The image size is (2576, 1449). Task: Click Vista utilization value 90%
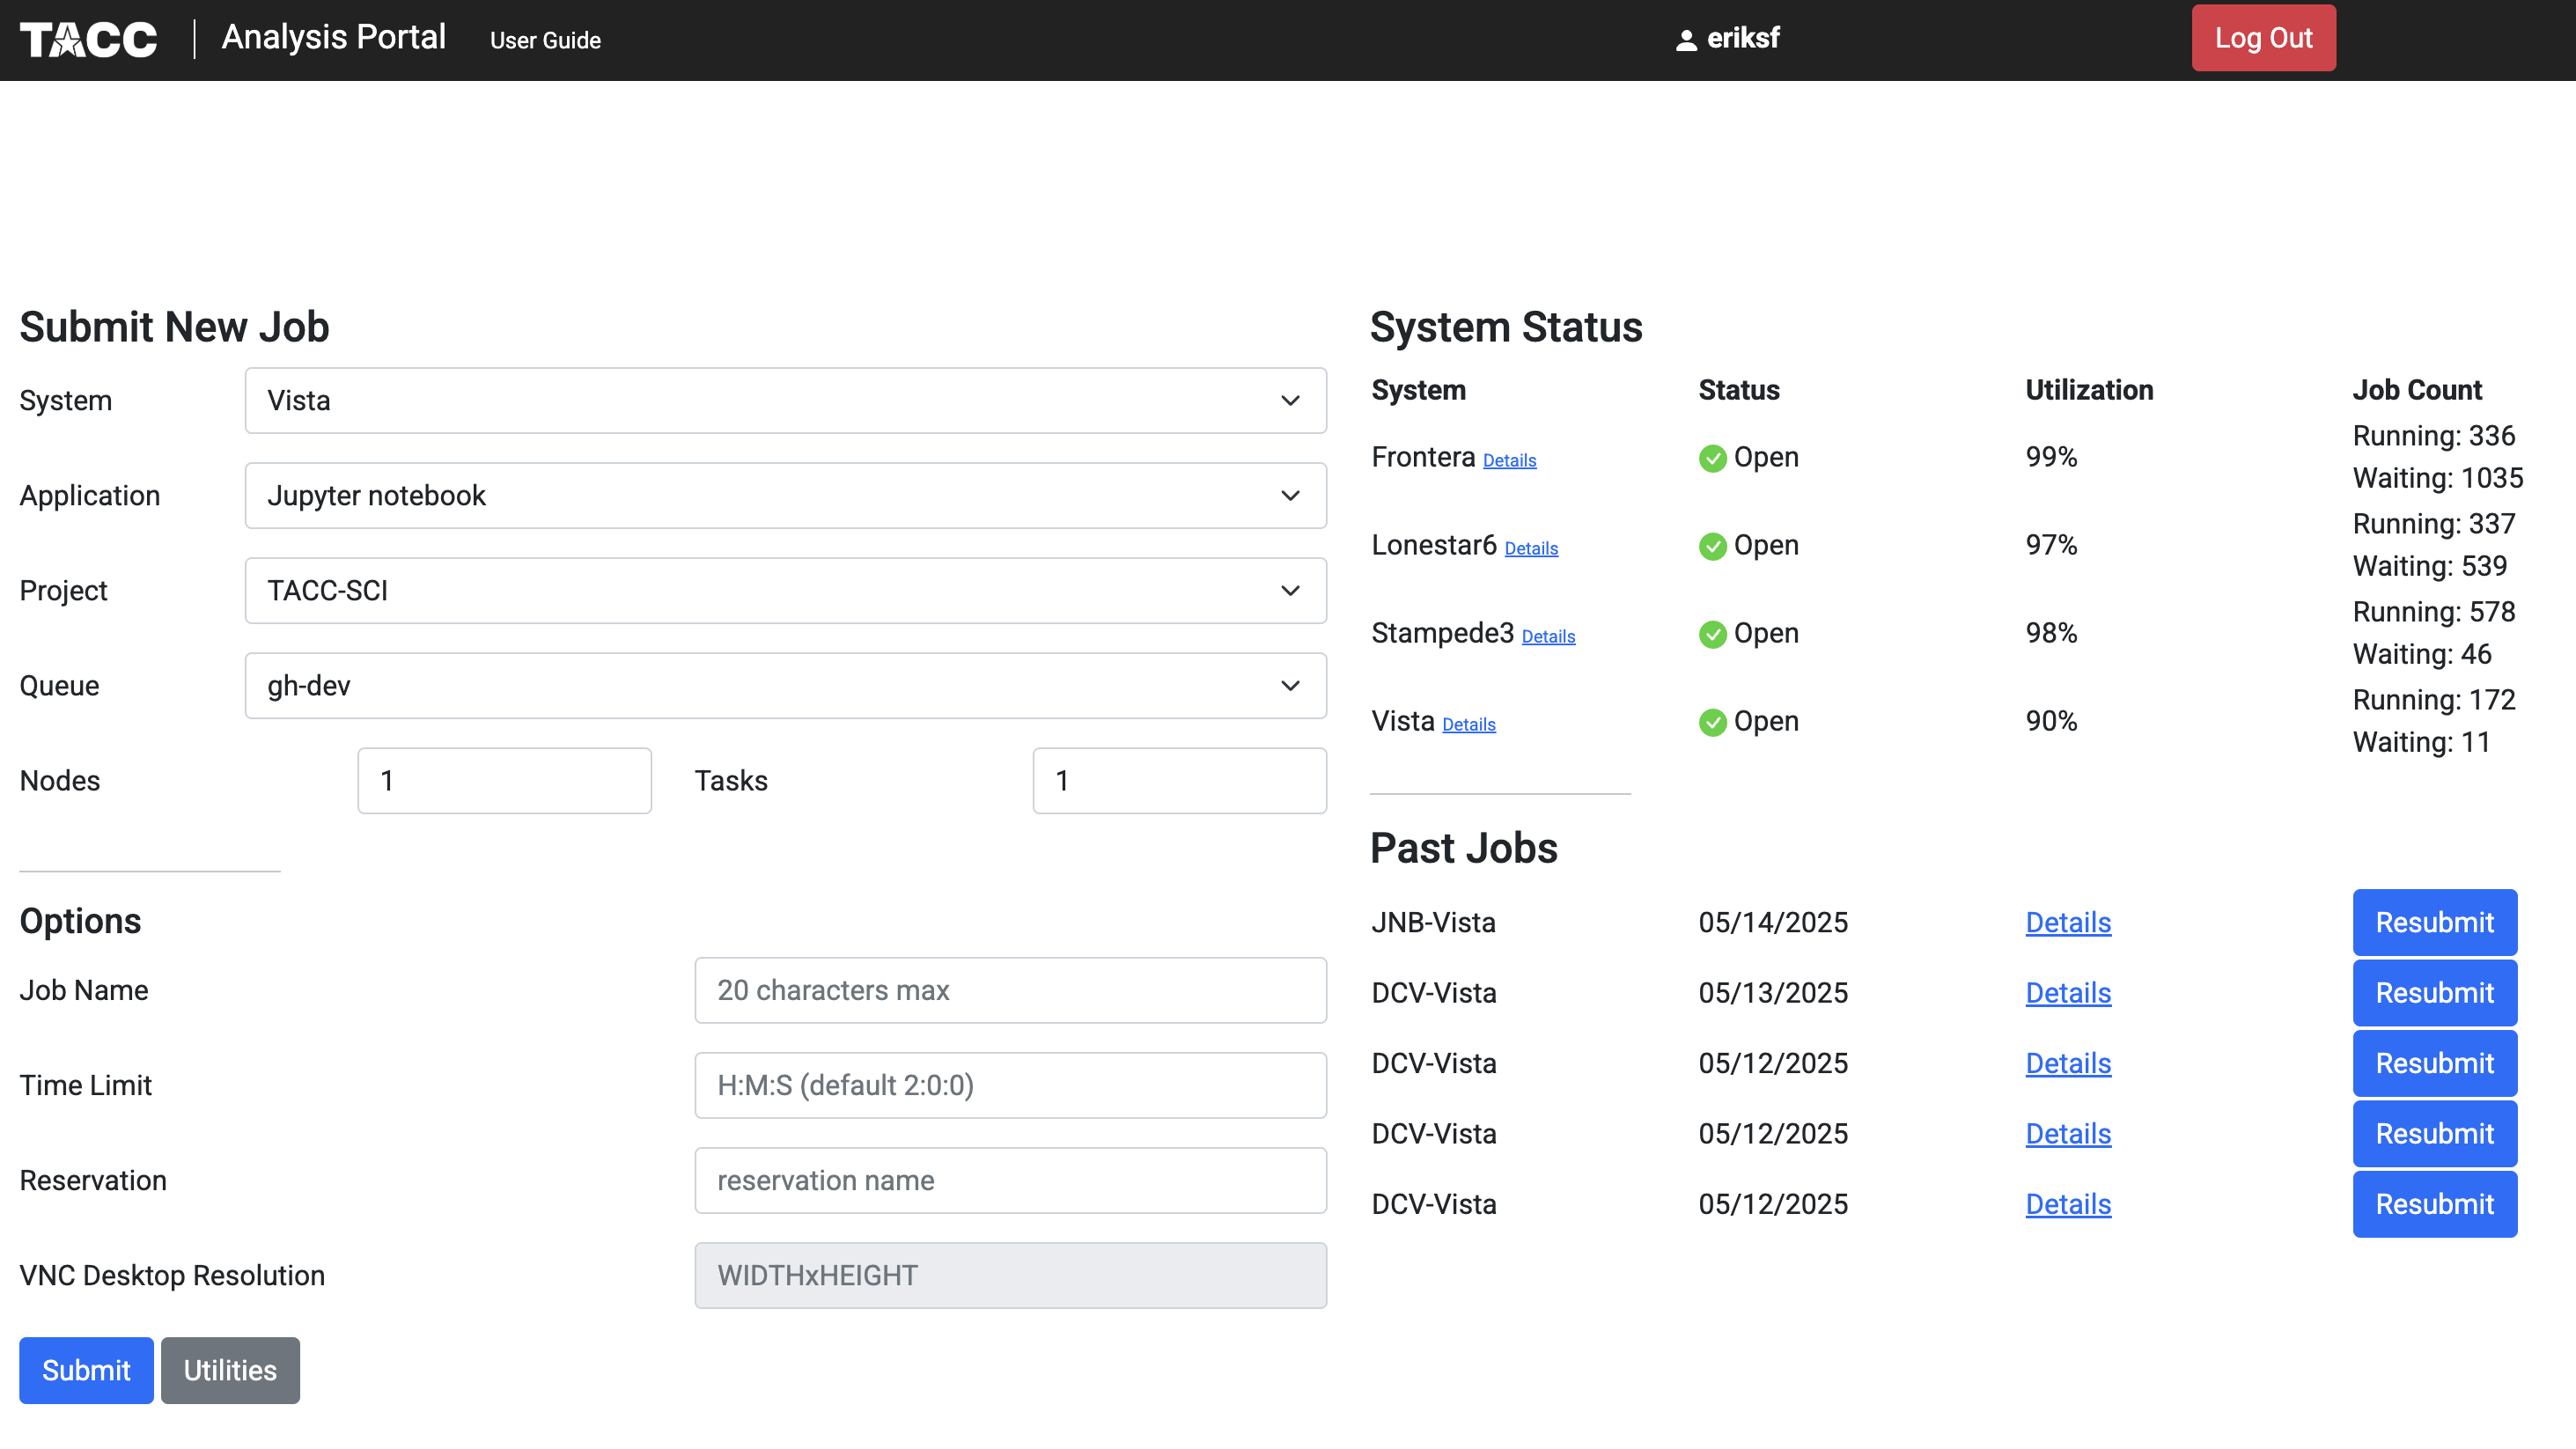pos(2051,721)
